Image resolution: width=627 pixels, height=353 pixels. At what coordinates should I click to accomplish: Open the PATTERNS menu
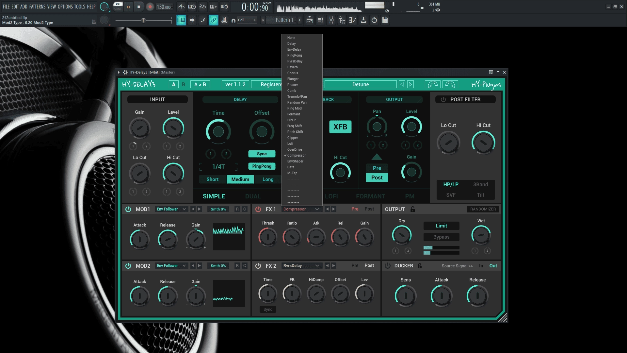[x=37, y=7]
